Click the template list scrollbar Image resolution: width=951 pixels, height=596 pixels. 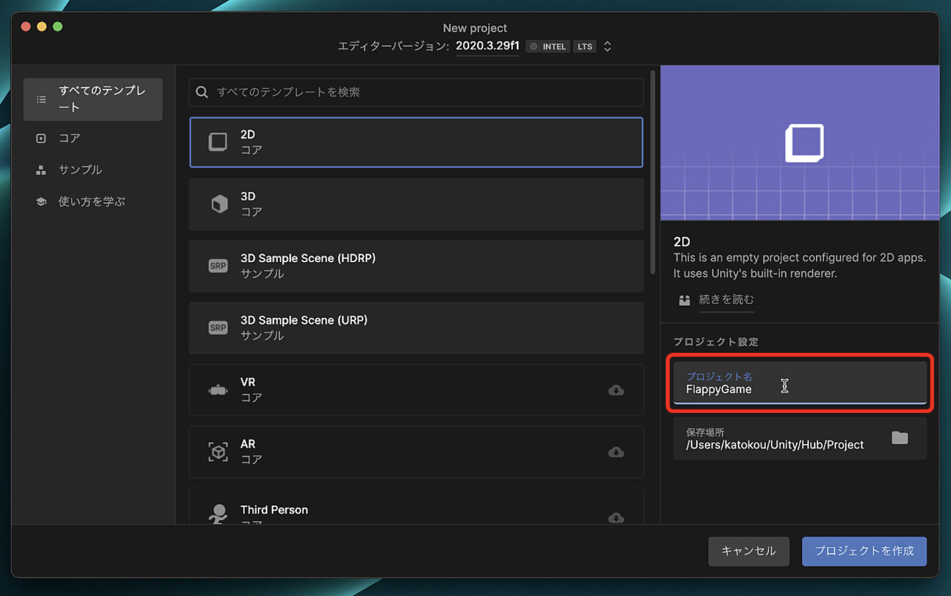click(x=652, y=172)
